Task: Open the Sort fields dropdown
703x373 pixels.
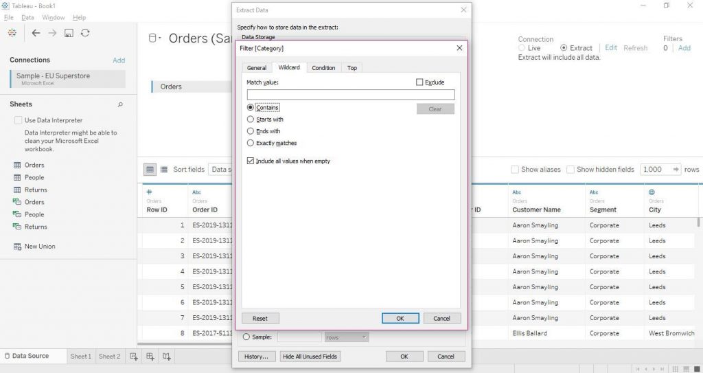Action: click(220, 169)
